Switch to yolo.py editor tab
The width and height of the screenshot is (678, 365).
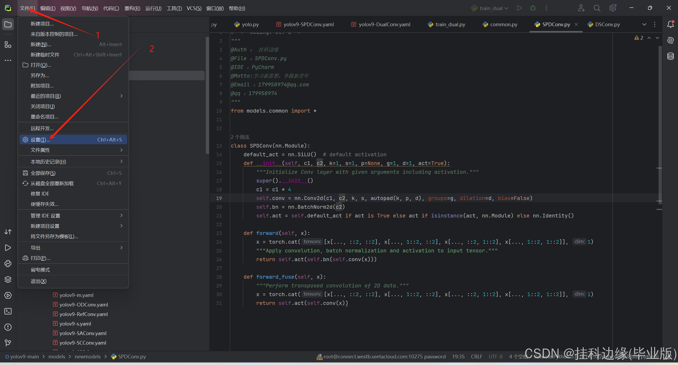[x=246, y=24]
